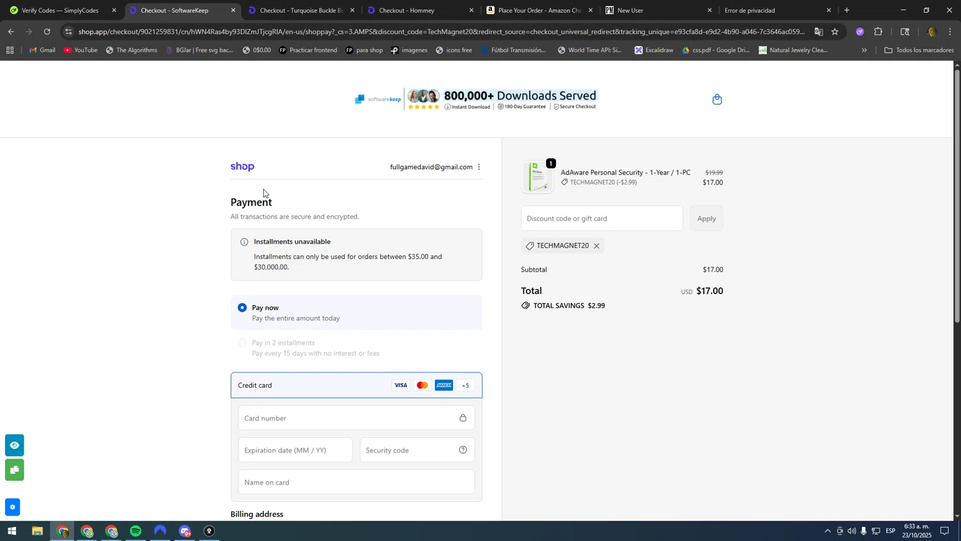The width and height of the screenshot is (961, 541).
Task: Expand more bookmarks chevron
Action: tap(864, 50)
